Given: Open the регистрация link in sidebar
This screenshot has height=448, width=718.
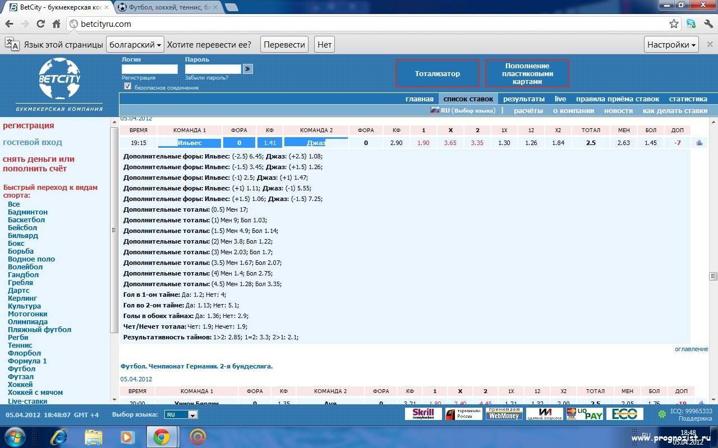Looking at the screenshot, I should coord(29,125).
